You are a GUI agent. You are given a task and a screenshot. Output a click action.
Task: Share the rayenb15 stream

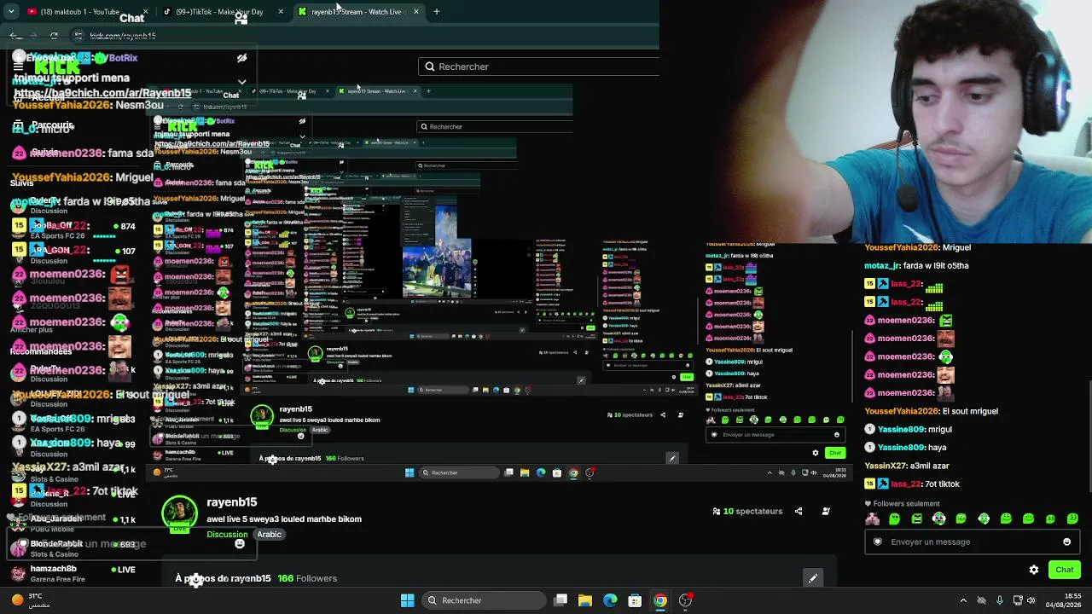799,512
